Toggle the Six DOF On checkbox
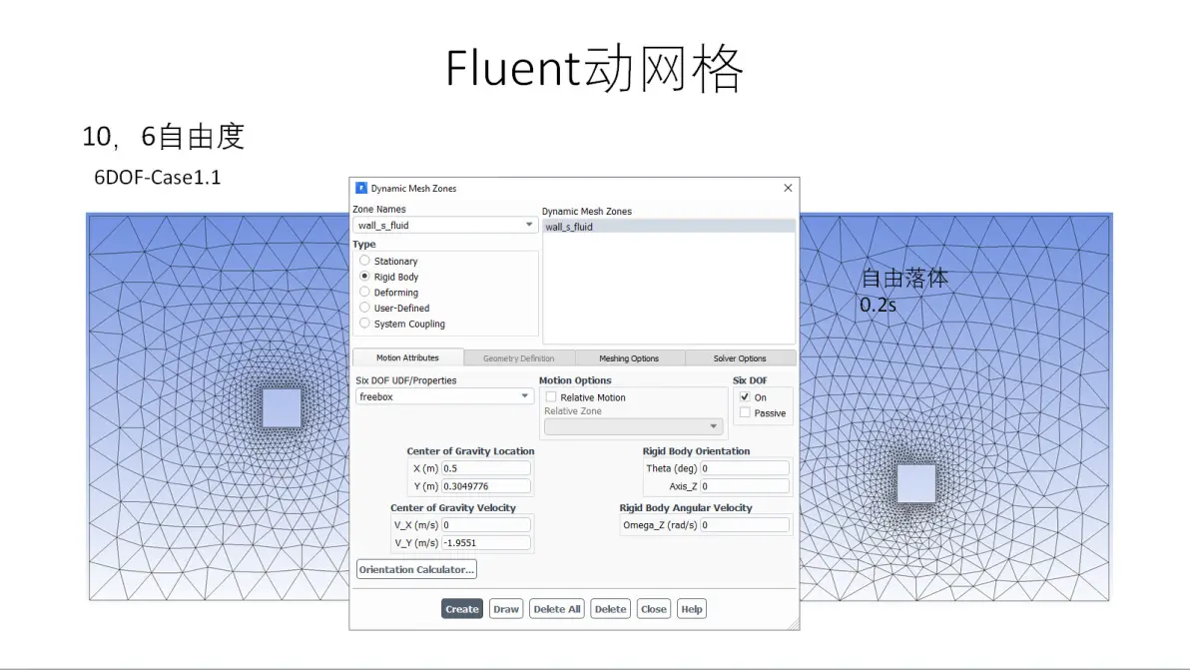Screen dimensions: 1190x670 pos(746,396)
